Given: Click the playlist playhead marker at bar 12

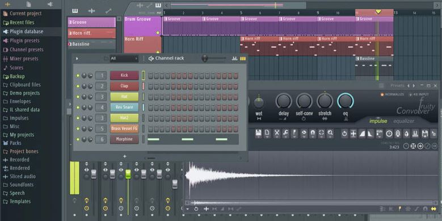Looking at the screenshot, I should click(378, 12).
